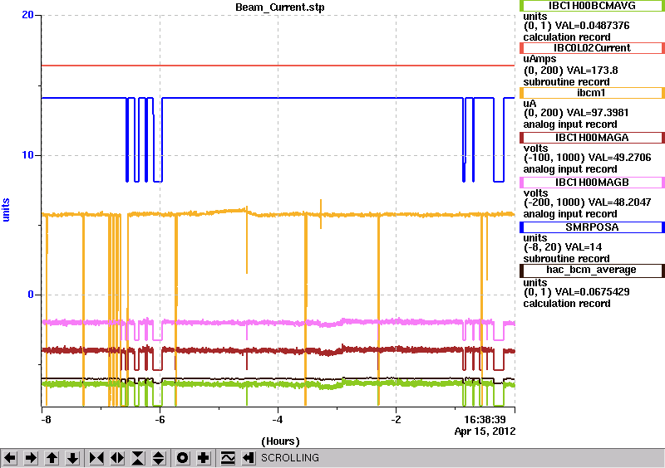Viewport: 665px width, 468px height.
Task: Click the waveform refresh graph icon
Action: (x=228, y=458)
